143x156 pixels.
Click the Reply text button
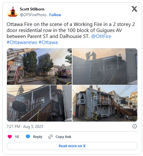[37, 137]
